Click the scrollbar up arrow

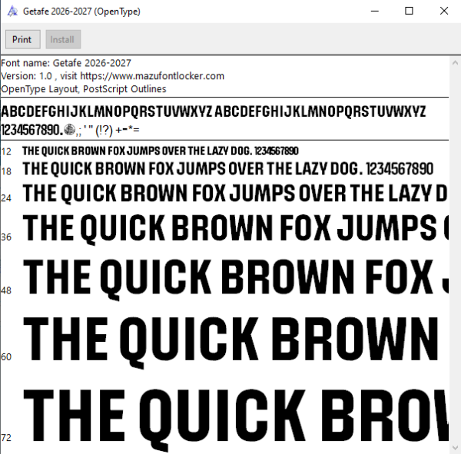pos(455,63)
